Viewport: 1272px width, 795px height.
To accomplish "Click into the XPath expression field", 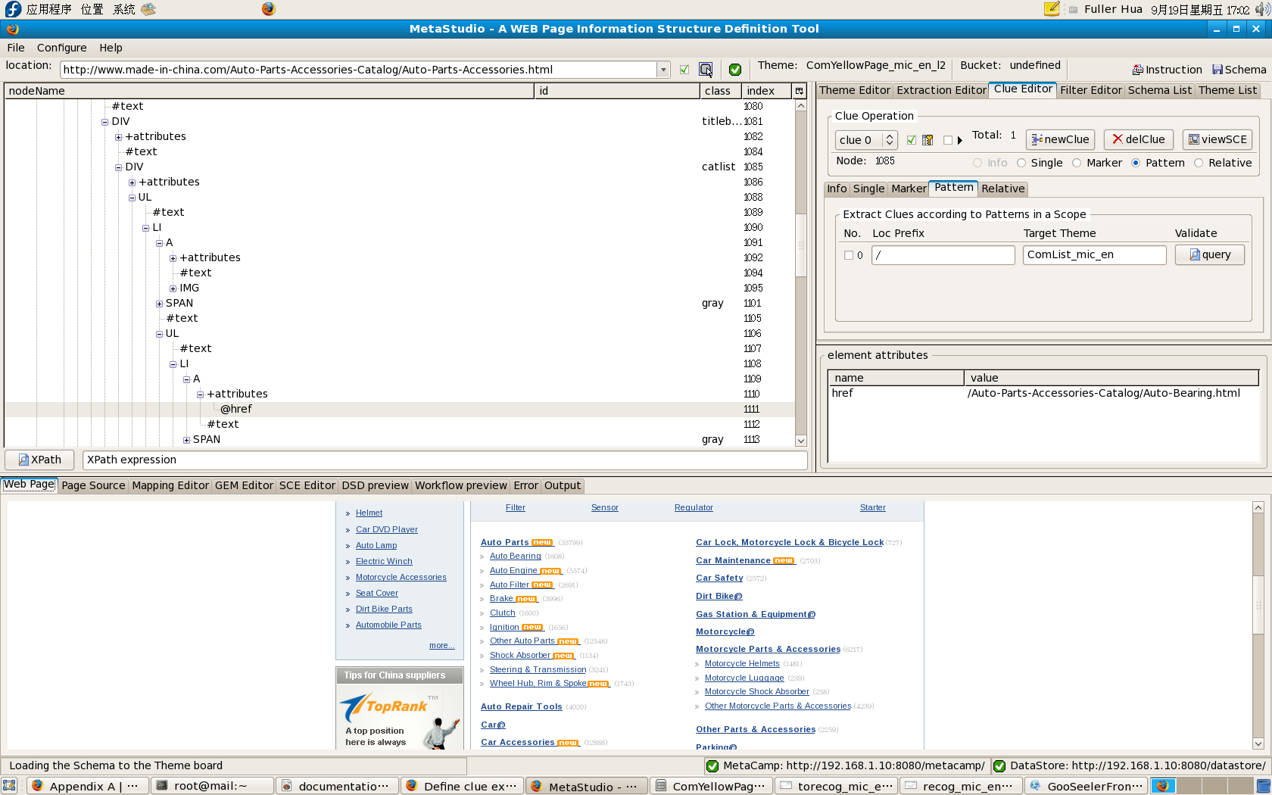I will click(x=444, y=460).
